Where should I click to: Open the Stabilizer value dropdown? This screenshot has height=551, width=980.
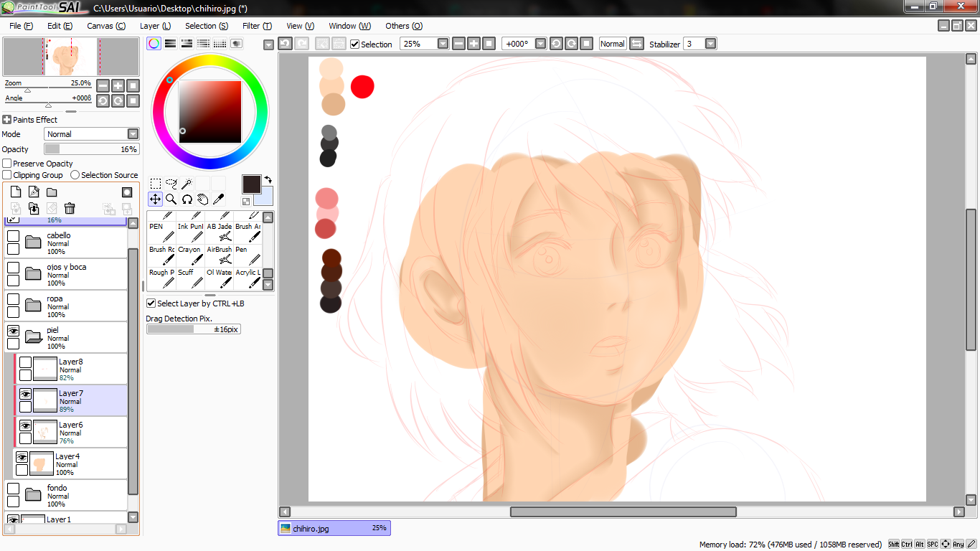pos(710,44)
